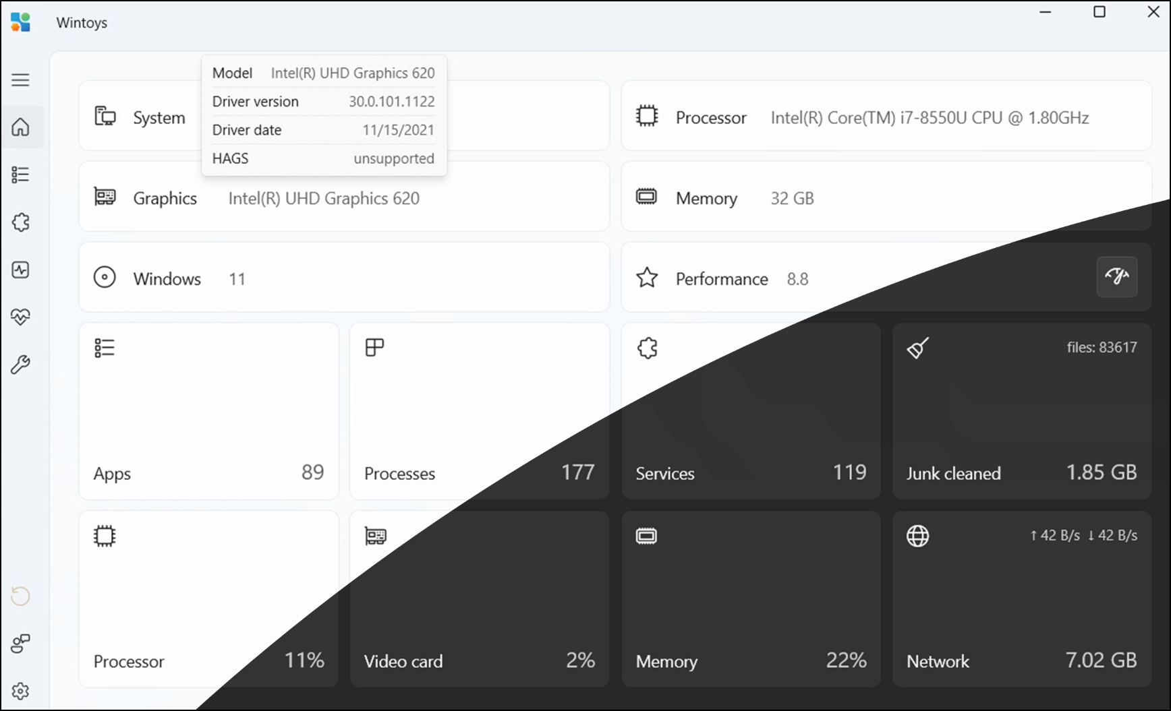The image size is (1171, 711).
Task: Click the Graphics card icon in Graphics row
Action: (x=105, y=196)
